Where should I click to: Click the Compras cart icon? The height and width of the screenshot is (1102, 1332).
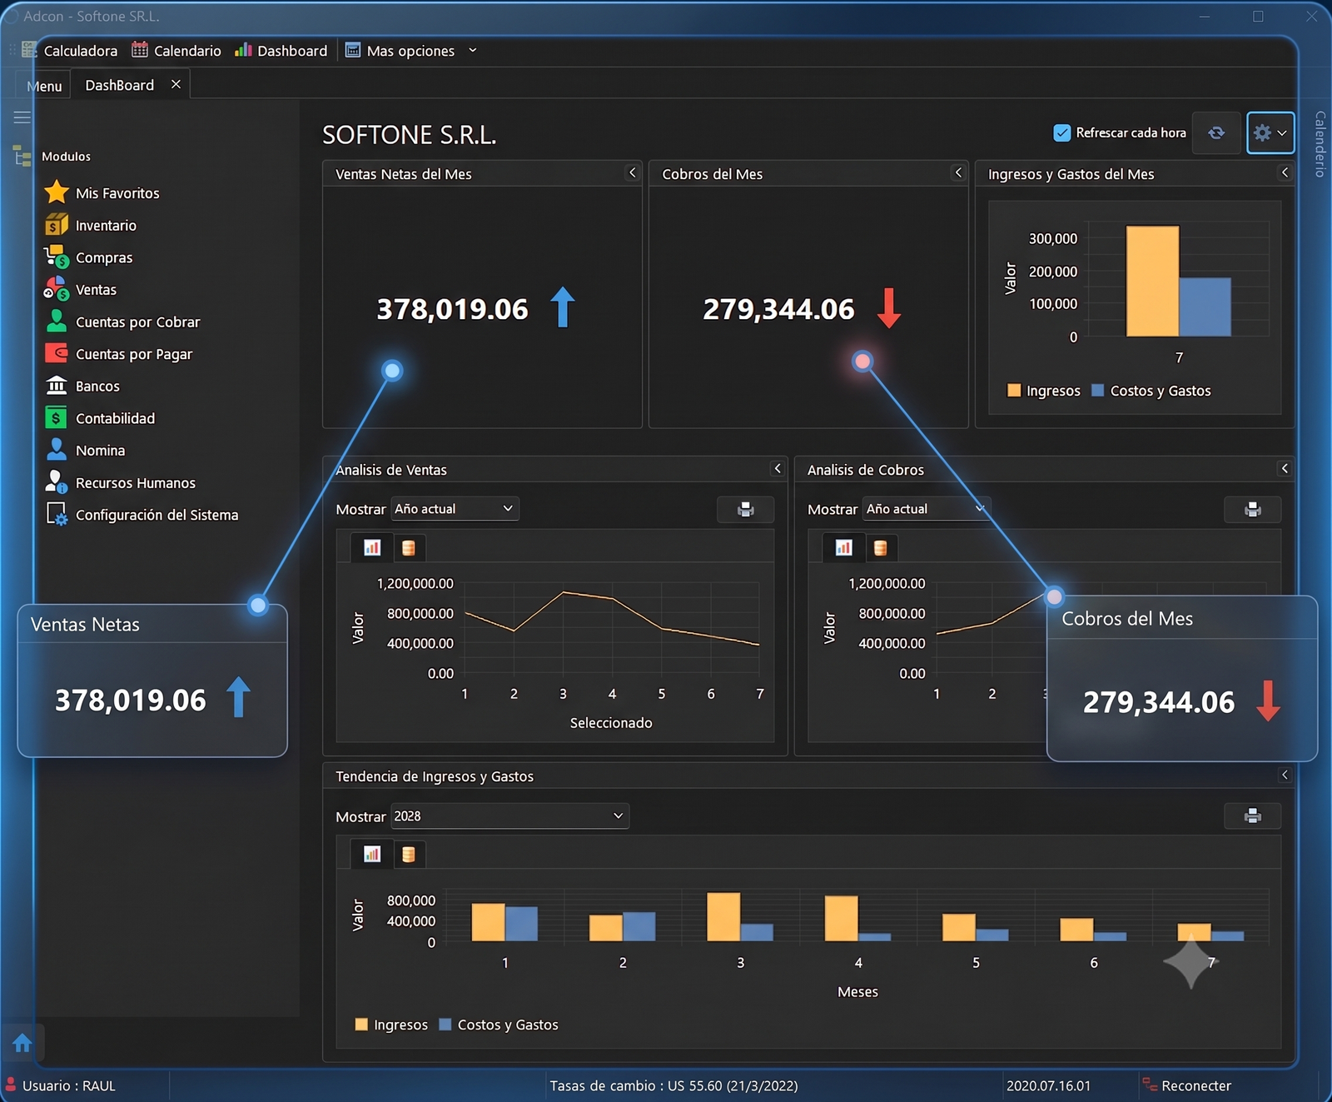56,257
